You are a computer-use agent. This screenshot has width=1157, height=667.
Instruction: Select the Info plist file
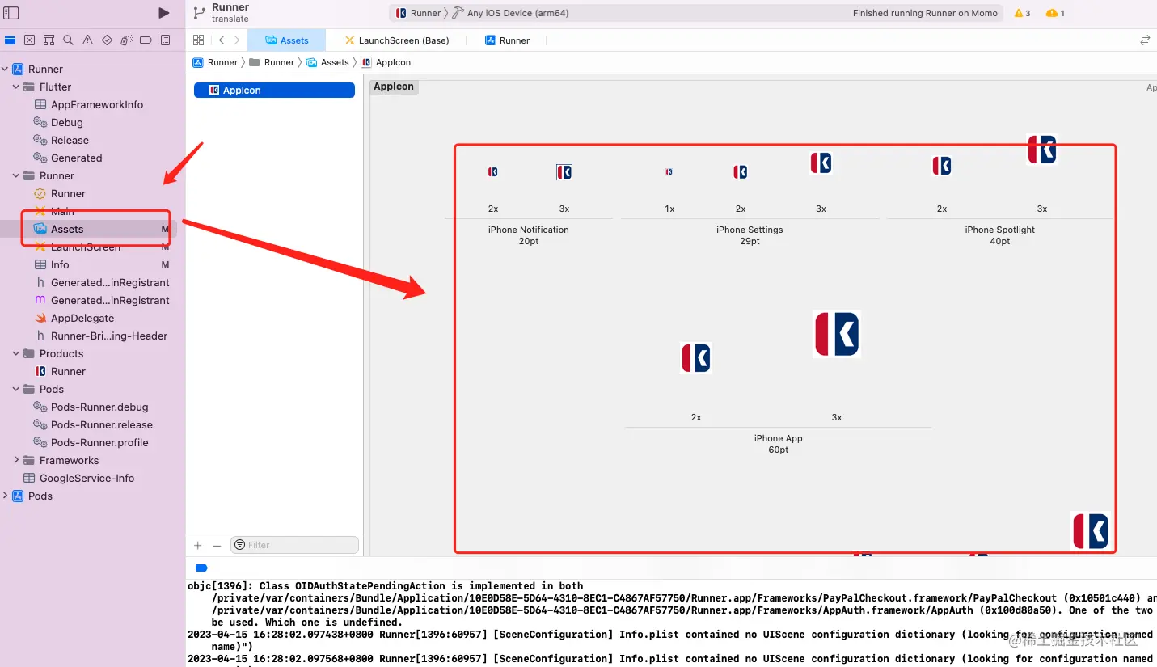(53, 264)
